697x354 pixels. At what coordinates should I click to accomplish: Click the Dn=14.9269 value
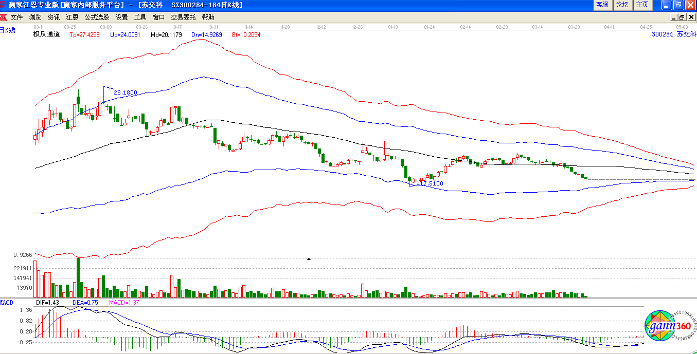pos(206,35)
